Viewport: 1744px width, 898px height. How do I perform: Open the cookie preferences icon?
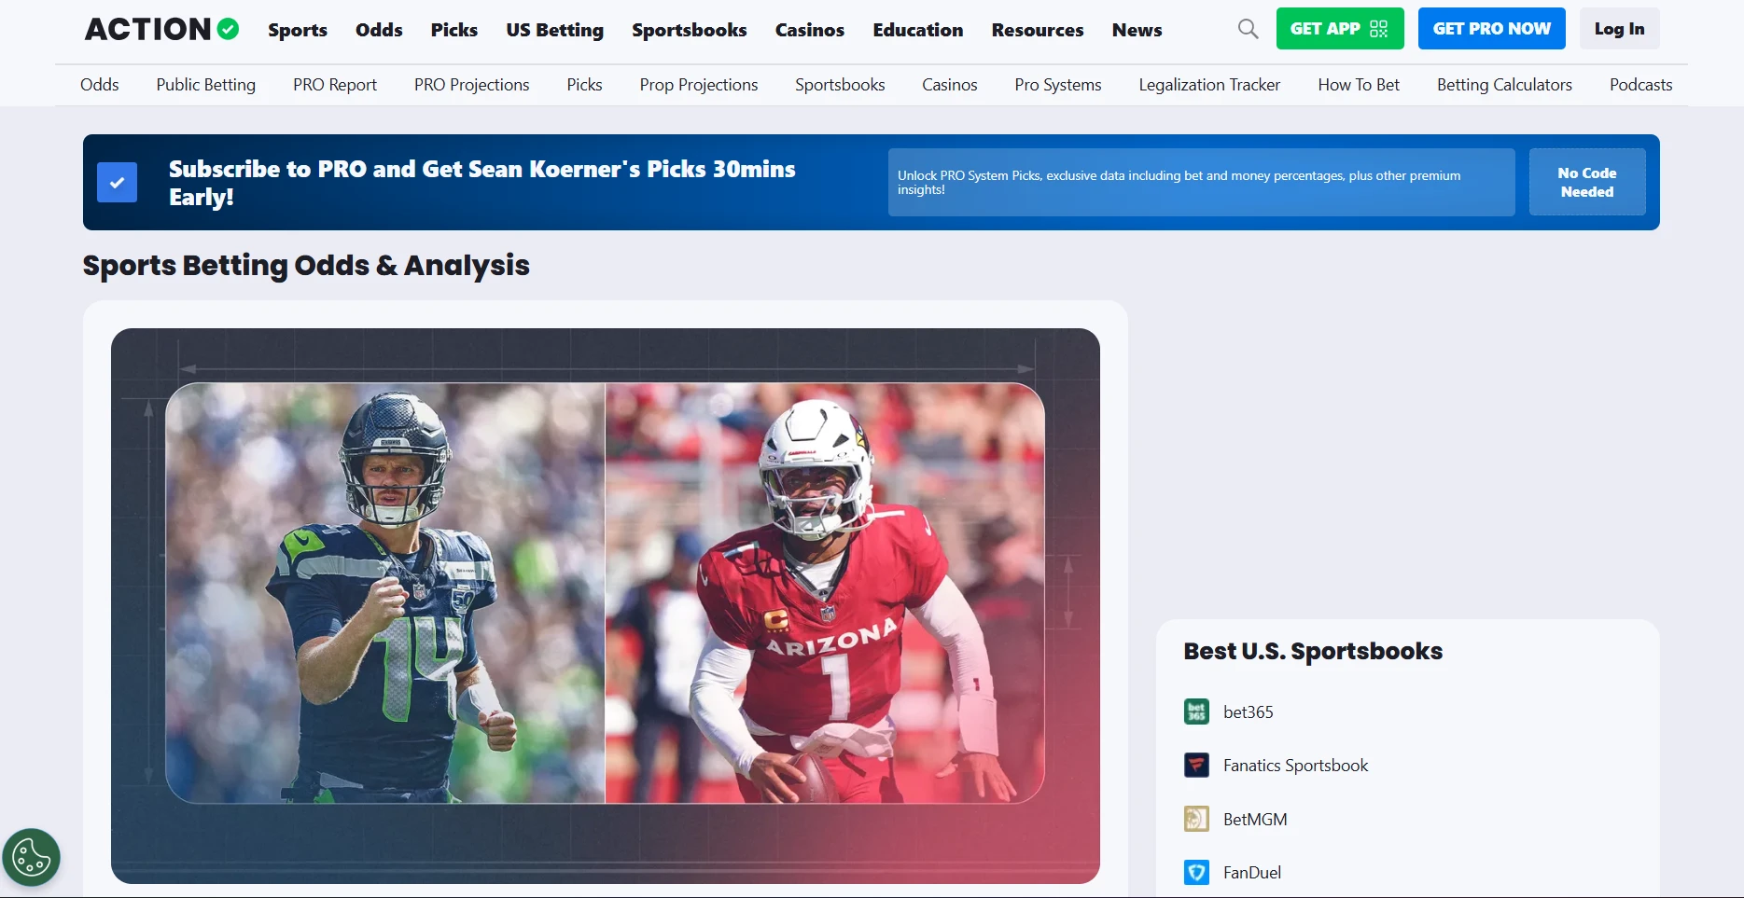coord(31,857)
